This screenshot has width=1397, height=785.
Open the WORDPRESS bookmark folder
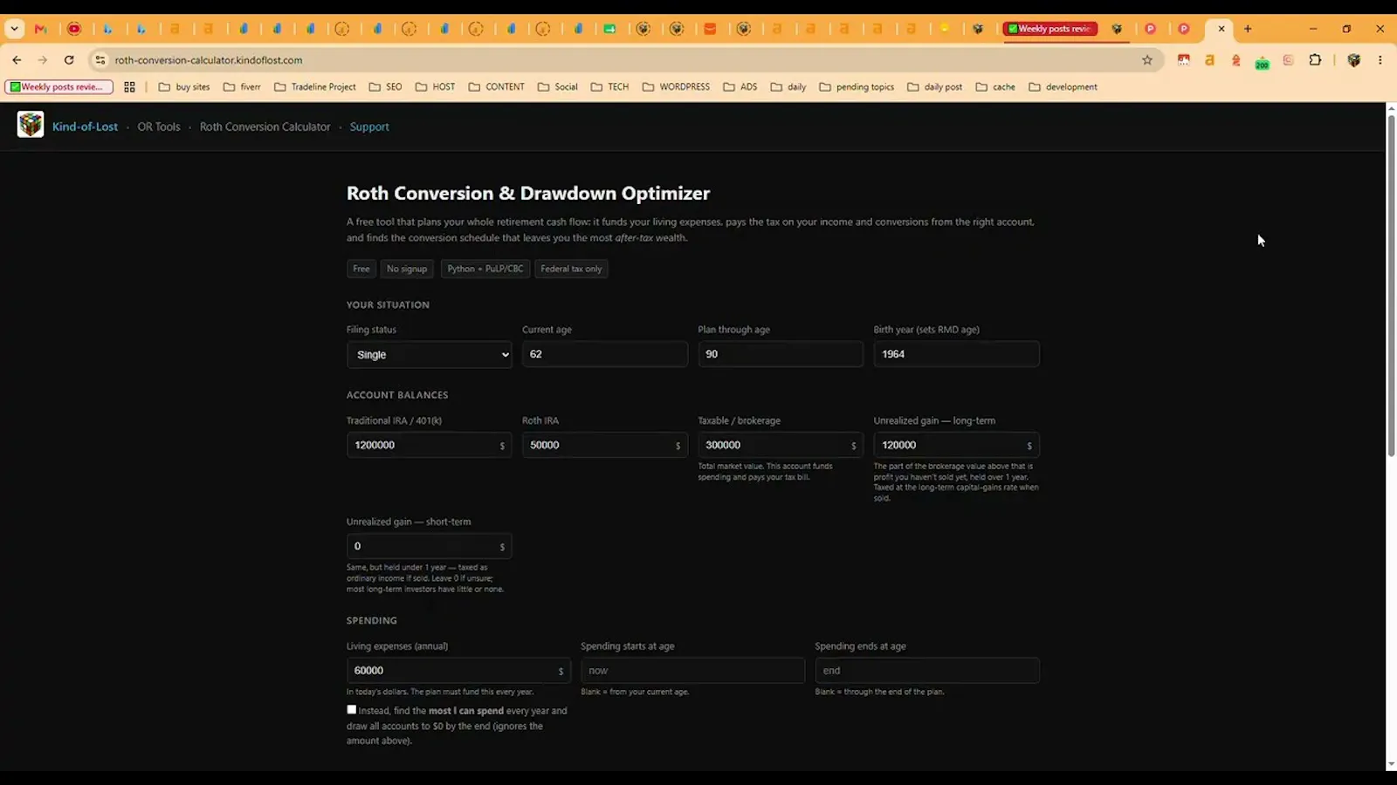coord(676,87)
